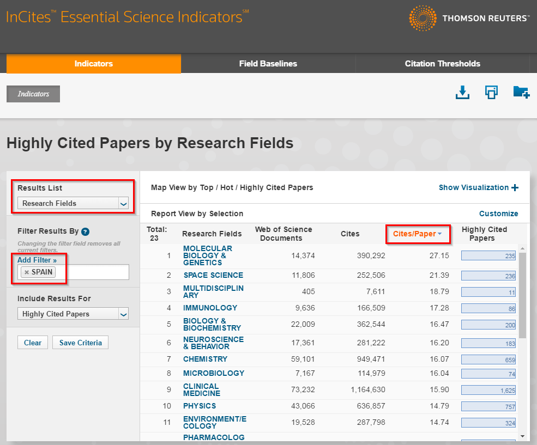Image resolution: width=537 pixels, height=445 pixels.
Task: Click the Save Criteria button
Action: (x=80, y=343)
